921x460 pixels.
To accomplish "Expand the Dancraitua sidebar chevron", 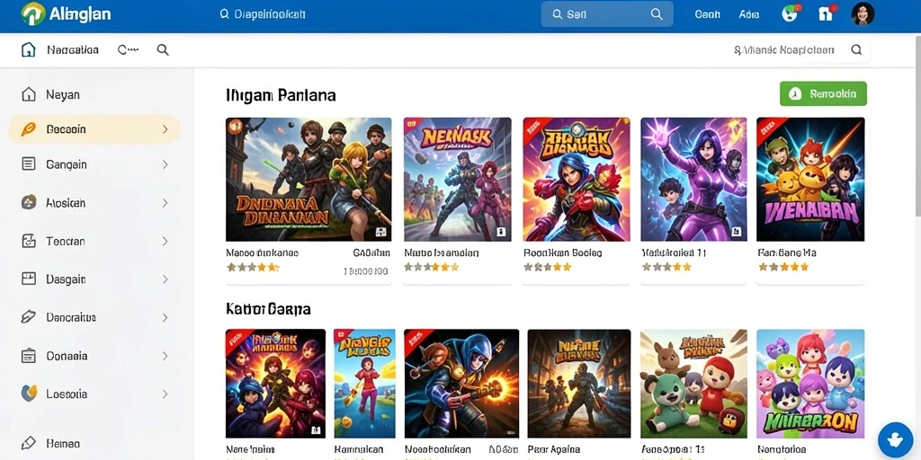I will pyautogui.click(x=165, y=317).
